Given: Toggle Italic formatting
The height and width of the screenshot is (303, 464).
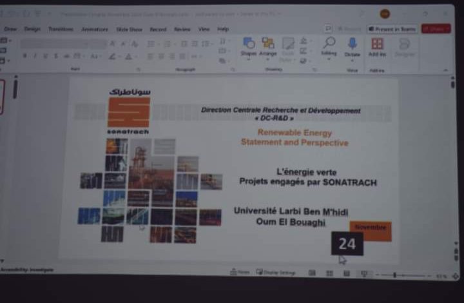Looking at the screenshot, I should pos(35,55).
